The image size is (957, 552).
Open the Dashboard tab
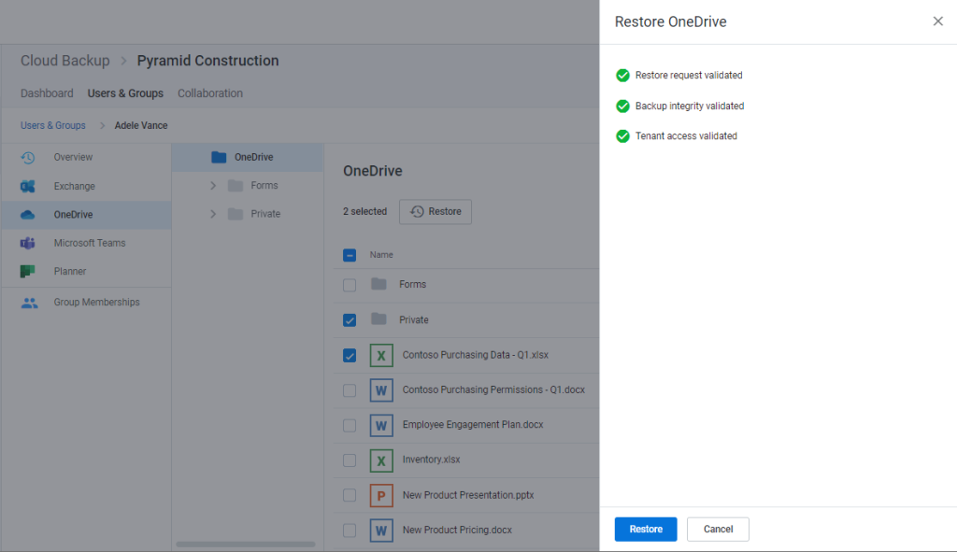[47, 93]
